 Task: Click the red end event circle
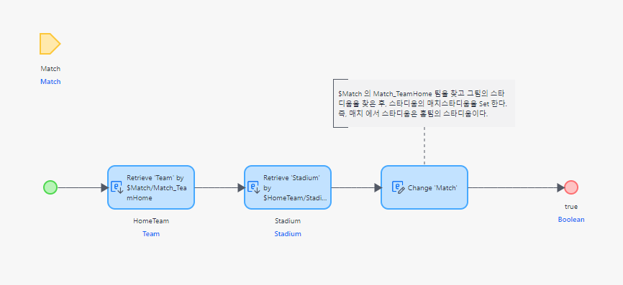tap(571, 187)
